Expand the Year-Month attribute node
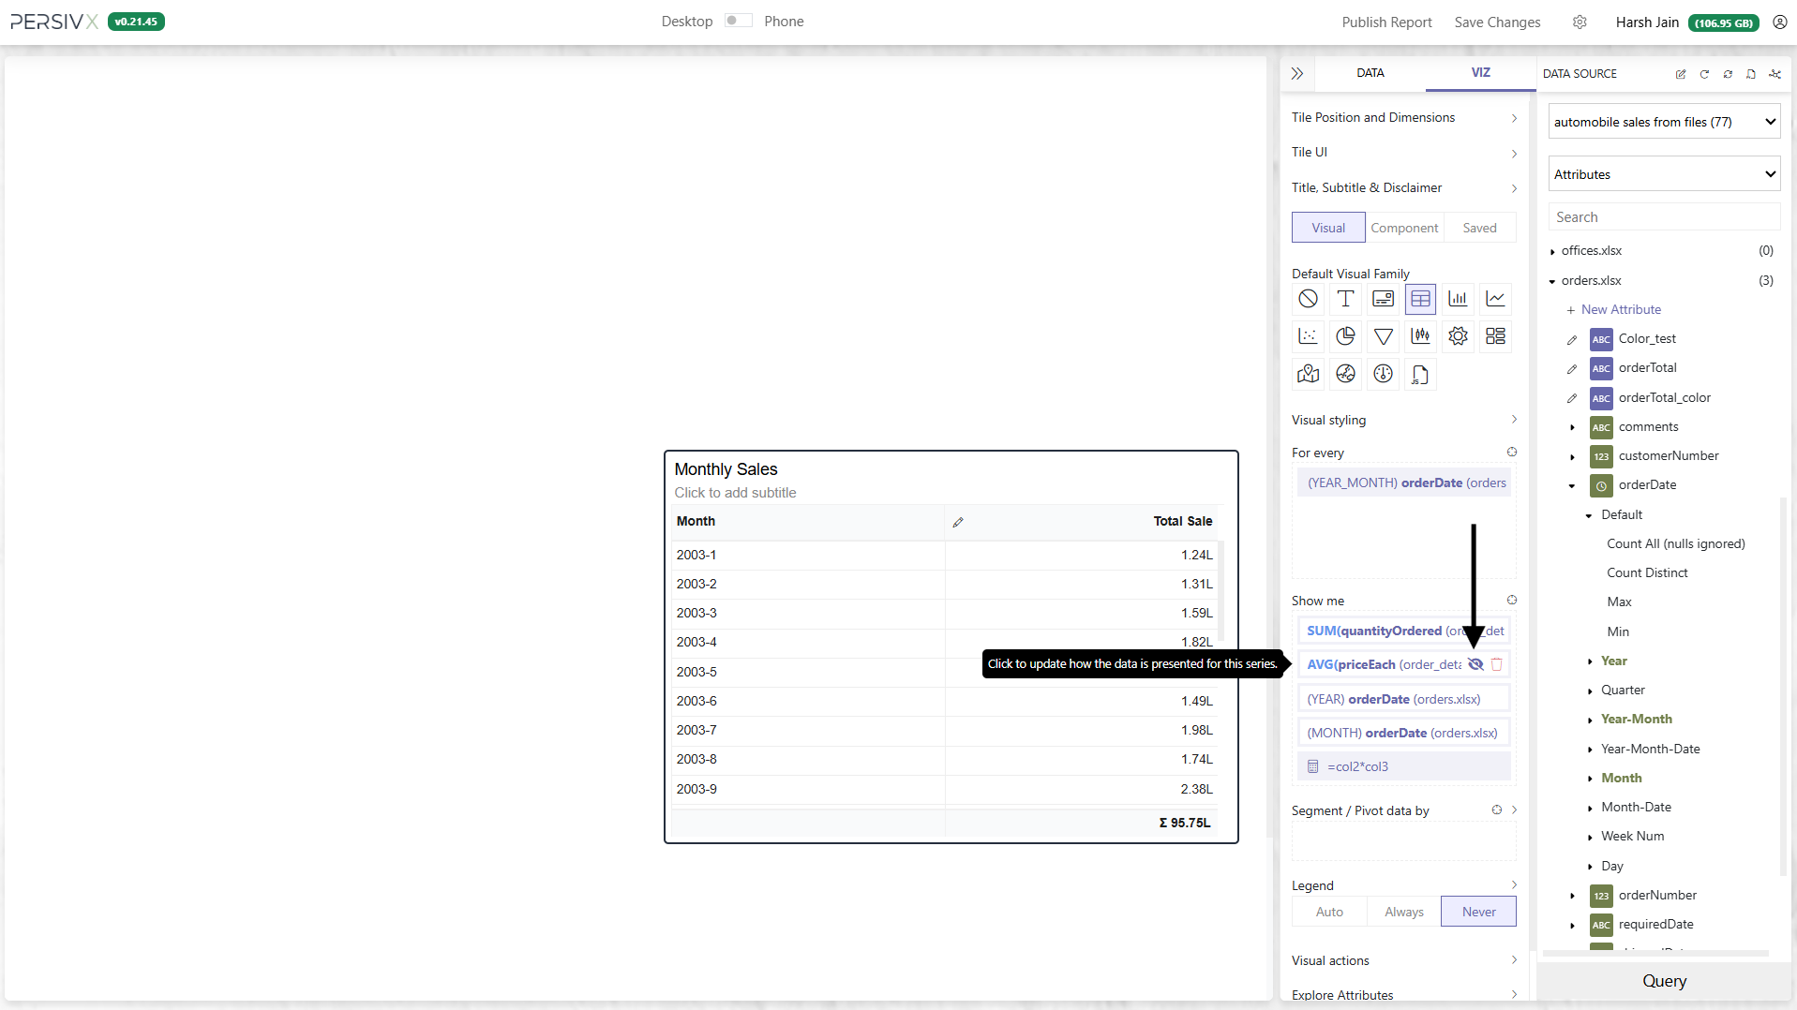The image size is (1797, 1010). (x=1591, y=720)
